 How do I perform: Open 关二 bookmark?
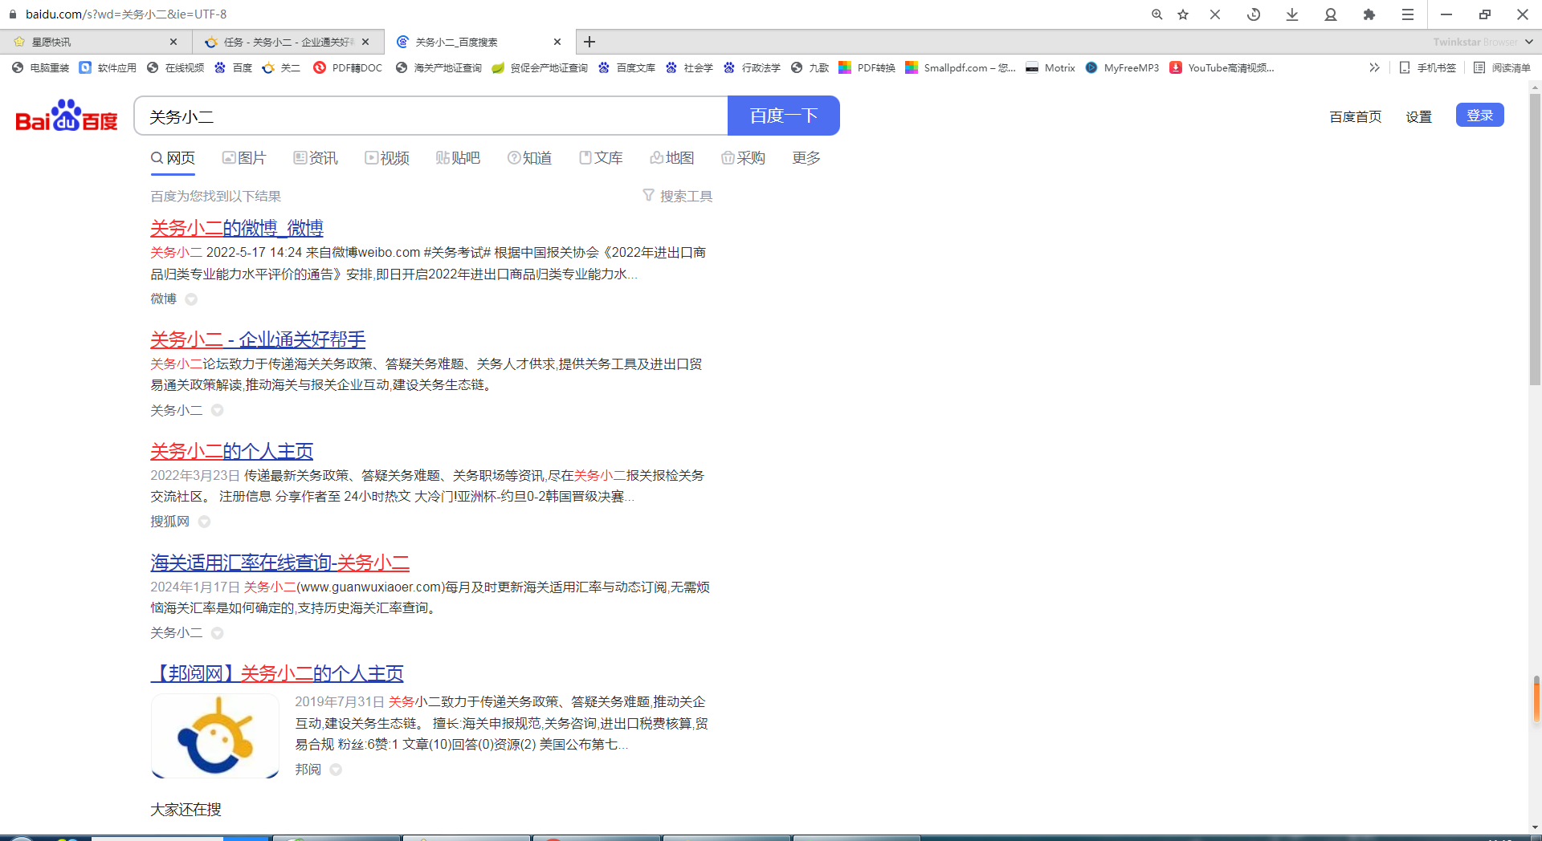[x=282, y=68]
